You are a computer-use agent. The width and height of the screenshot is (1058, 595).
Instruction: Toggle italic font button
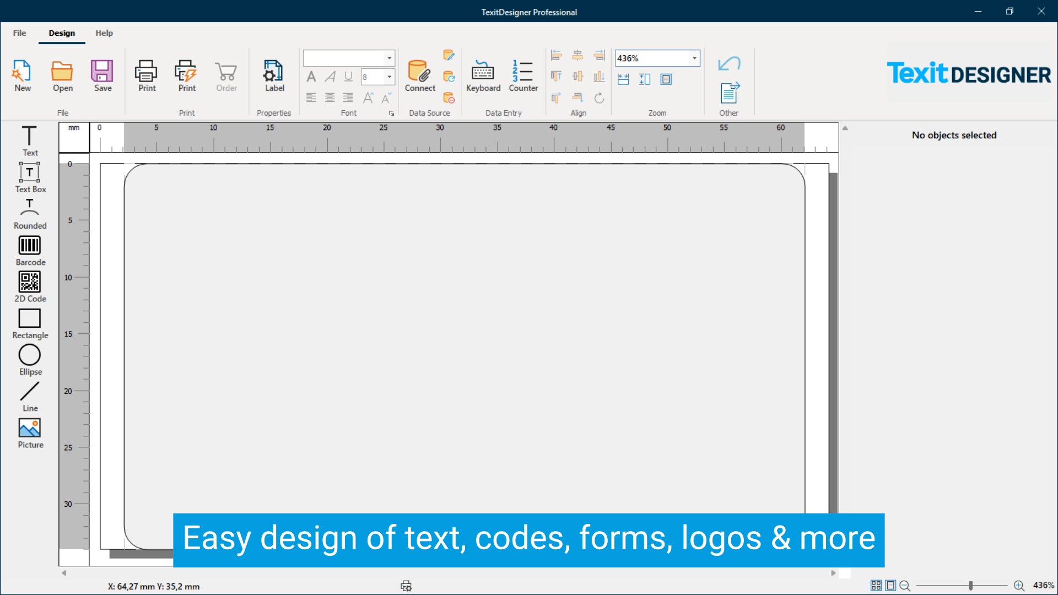(330, 77)
